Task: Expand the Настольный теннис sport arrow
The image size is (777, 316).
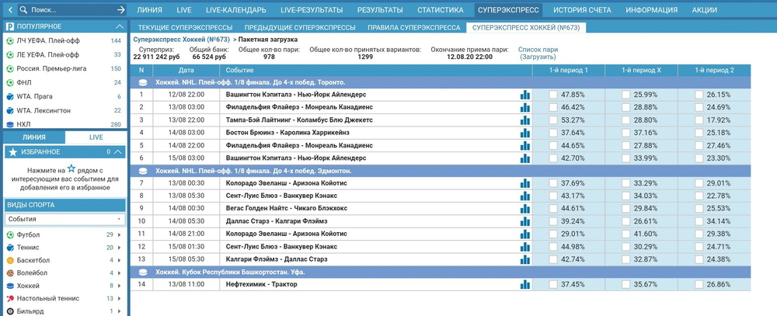Action: click(x=120, y=299)
